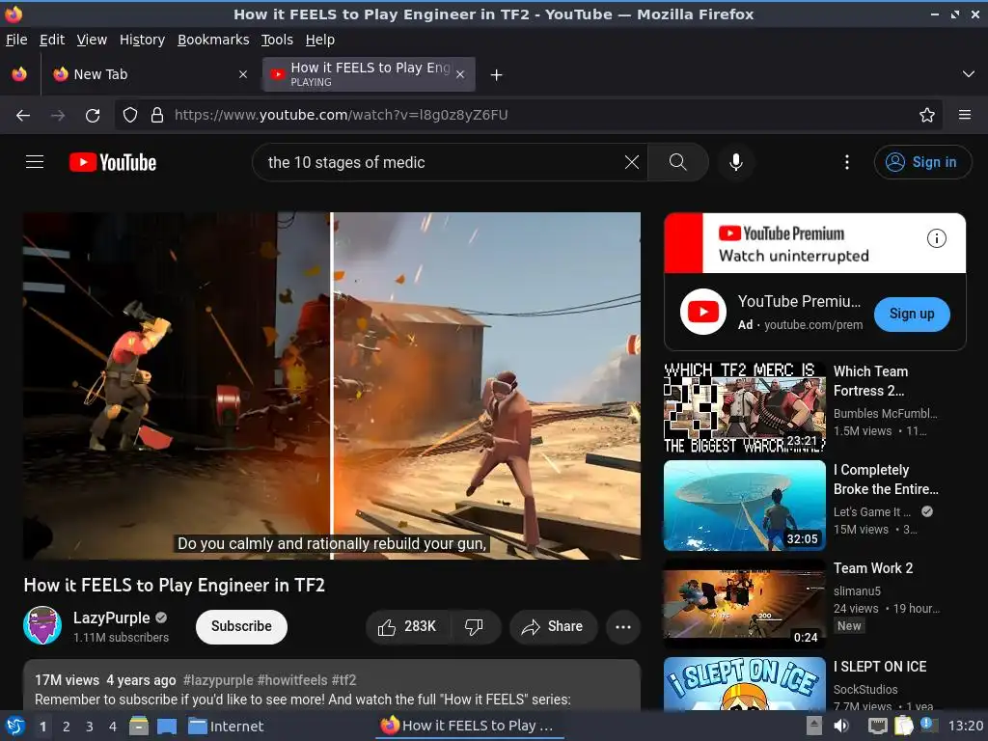Open the tracking protection shield icon

[x=130, y=116]
